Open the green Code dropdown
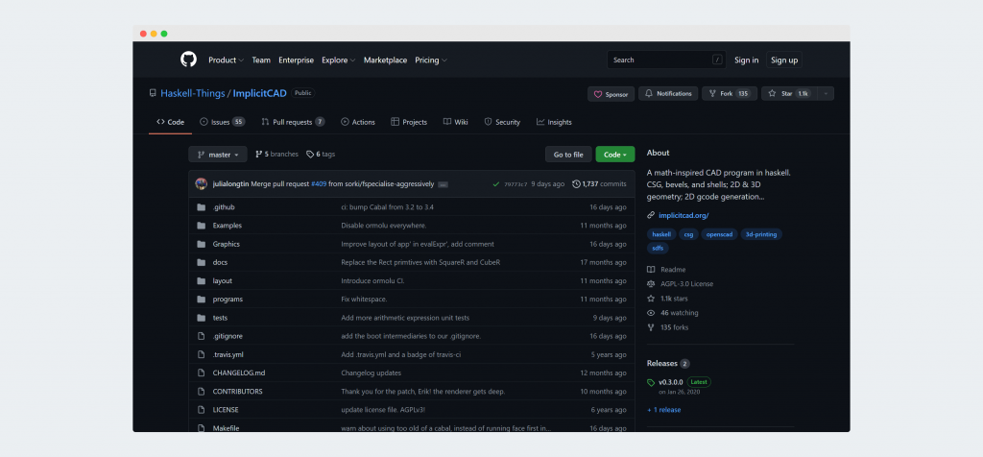 coord(615,155)
